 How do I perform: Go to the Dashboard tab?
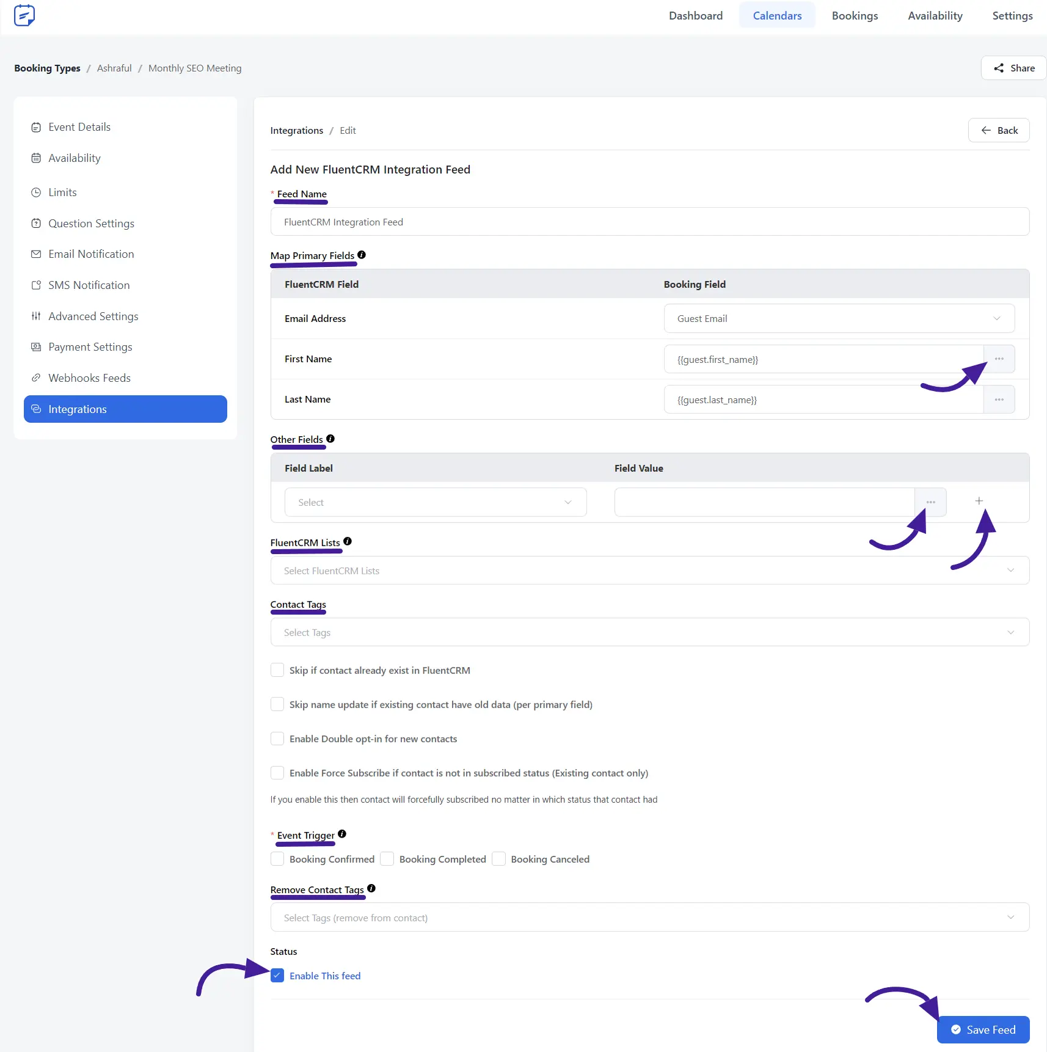pyautogui.click(x=696, y=15)
